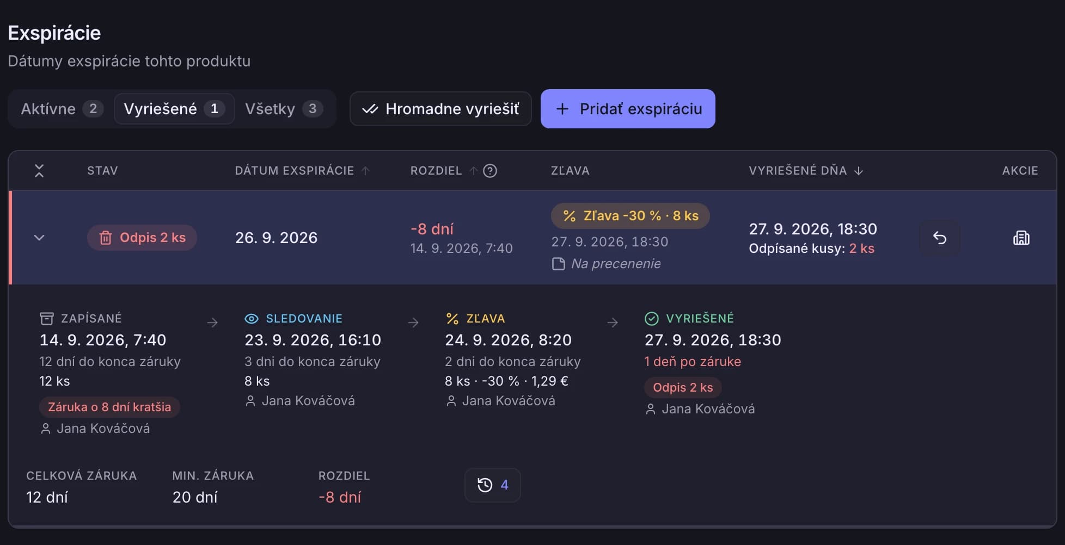Collapse all rows icon in table header
Screen dimensions: 1065x545
point(39,171)
